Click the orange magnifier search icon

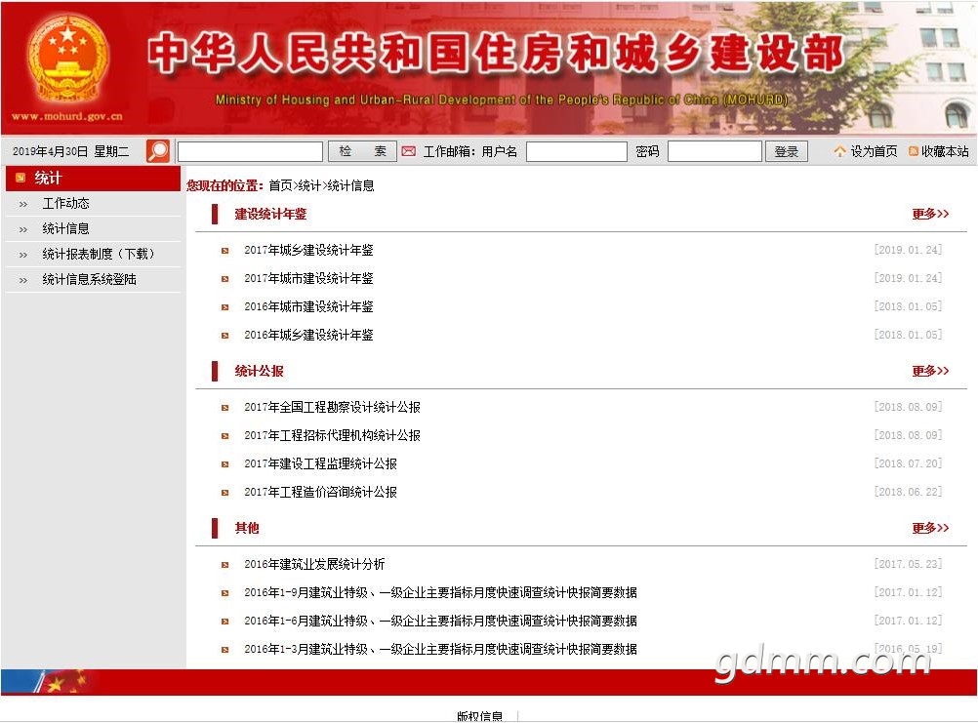click(158, 151)
